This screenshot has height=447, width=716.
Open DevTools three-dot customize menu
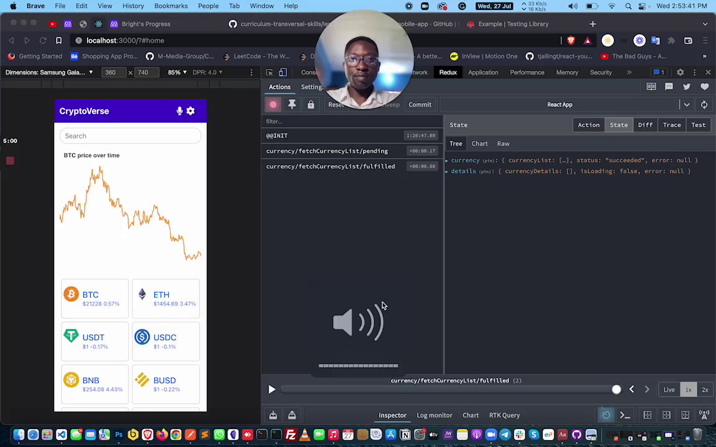coord(694,72)
